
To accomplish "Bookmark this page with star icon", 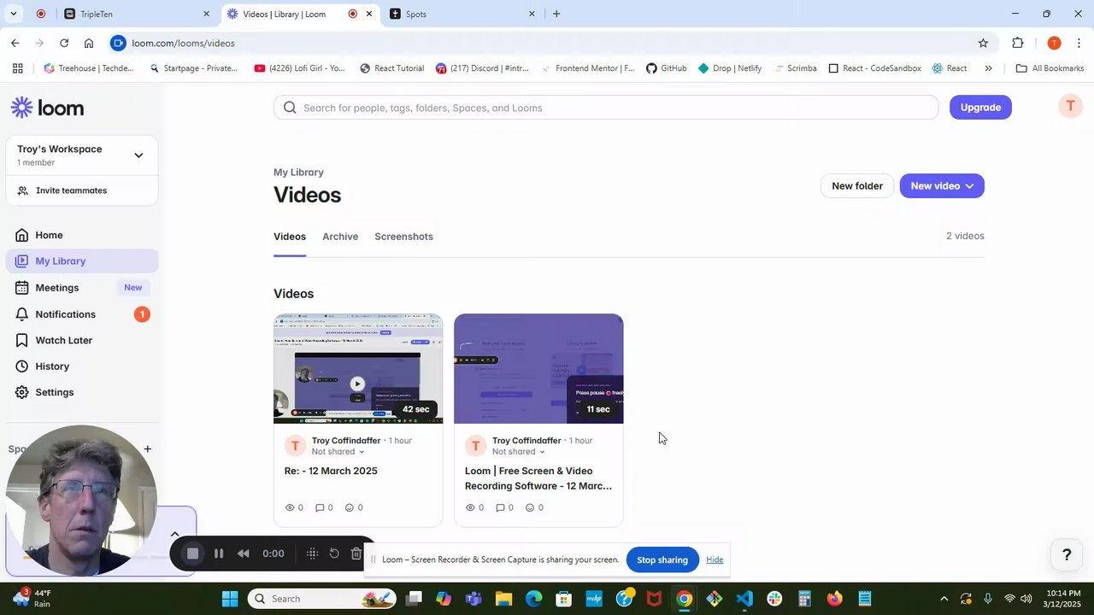I will click(983, 43).
